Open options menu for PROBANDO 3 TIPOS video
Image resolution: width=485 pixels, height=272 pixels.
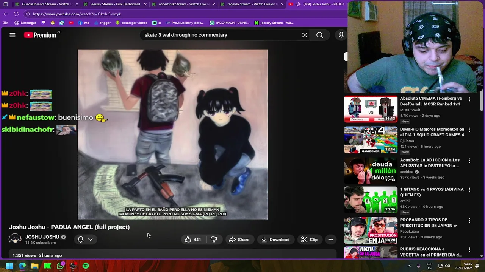coord(469,220)
